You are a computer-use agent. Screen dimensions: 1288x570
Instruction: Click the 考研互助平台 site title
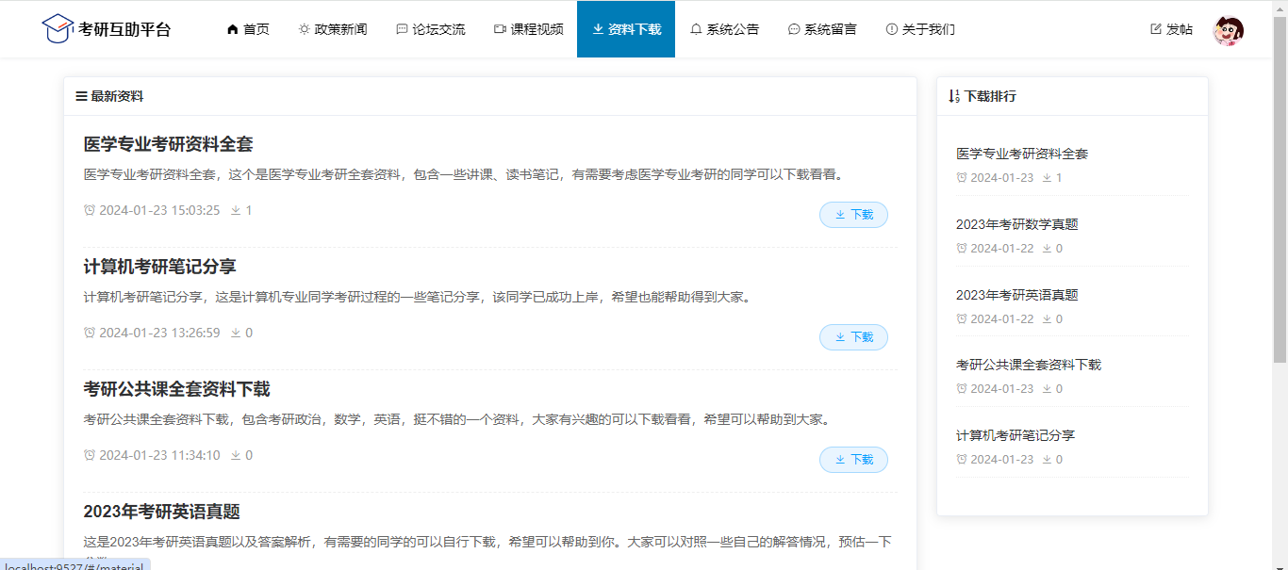click(x=124, y=29)
